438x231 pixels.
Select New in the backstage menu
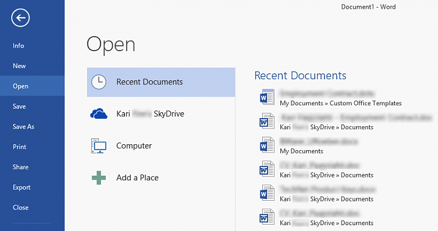[19, 66]
